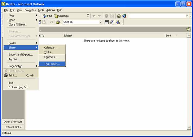Click the scrollbar down arrow in message list
The image size is (193, 137).
click(x=189, y=128)
